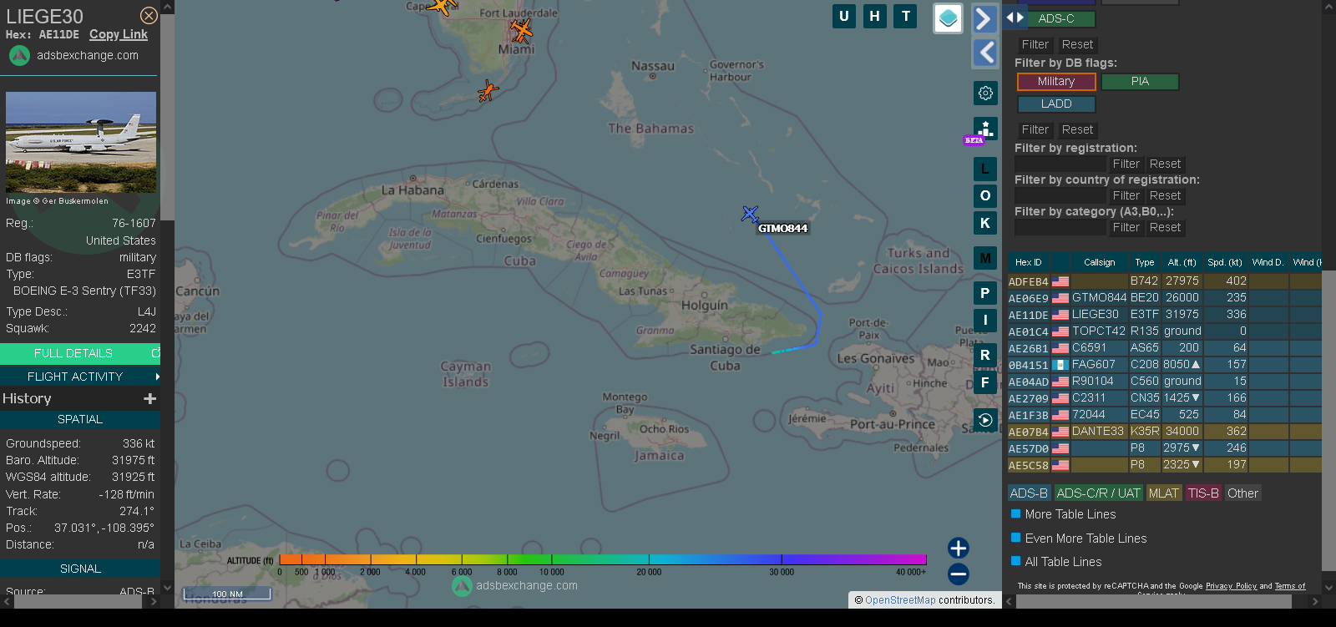The height and width of the screenshot is (627, 1336).
Task: Toggle the K map button
Action: 985,223
